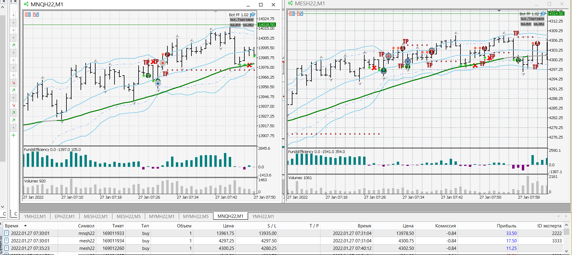The width and height of the screenshot is (572, 255).
Task: Click document icon of the mnqh22 trade row
Action: click(x=6, y=233)
